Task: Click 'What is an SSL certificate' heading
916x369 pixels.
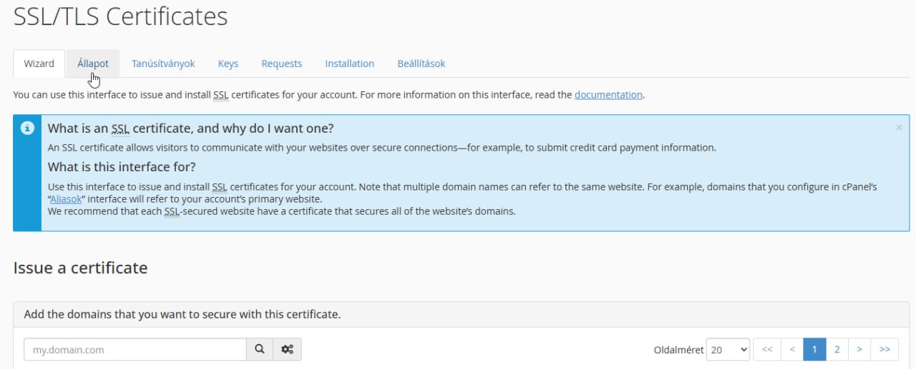Action: point(191,128)
